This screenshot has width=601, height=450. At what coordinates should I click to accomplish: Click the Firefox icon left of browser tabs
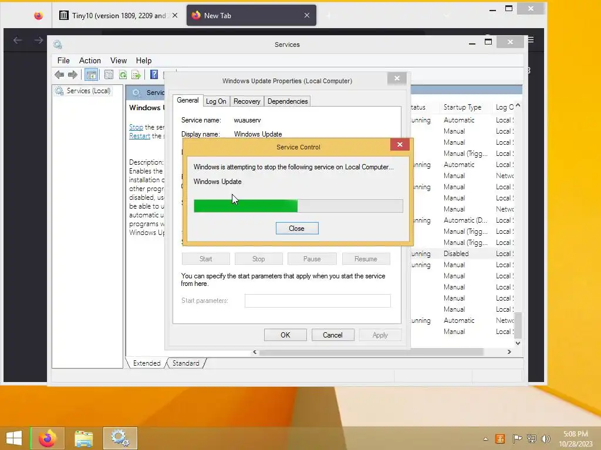point(38,16)
